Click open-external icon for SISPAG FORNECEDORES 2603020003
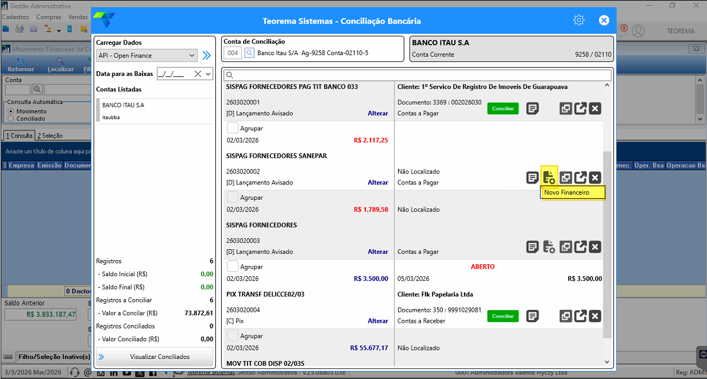Screen dimensions: 707x379 581,247
